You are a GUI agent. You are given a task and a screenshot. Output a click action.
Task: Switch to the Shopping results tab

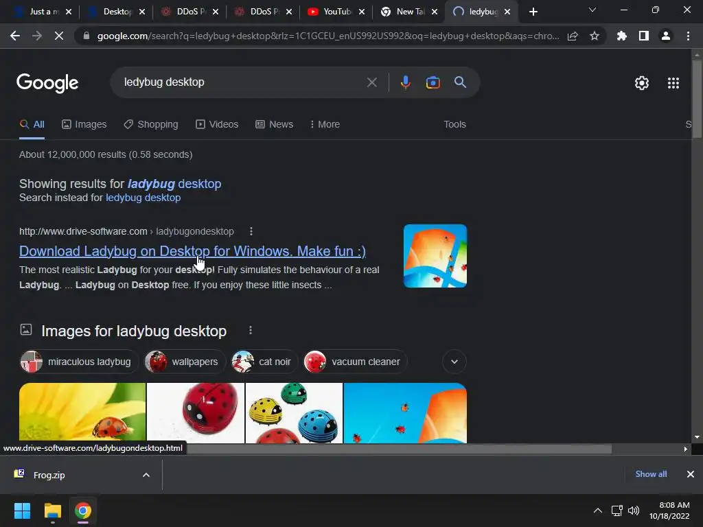point(151,124)
